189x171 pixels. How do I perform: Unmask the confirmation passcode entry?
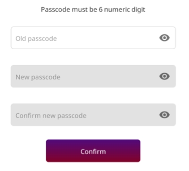164,115
